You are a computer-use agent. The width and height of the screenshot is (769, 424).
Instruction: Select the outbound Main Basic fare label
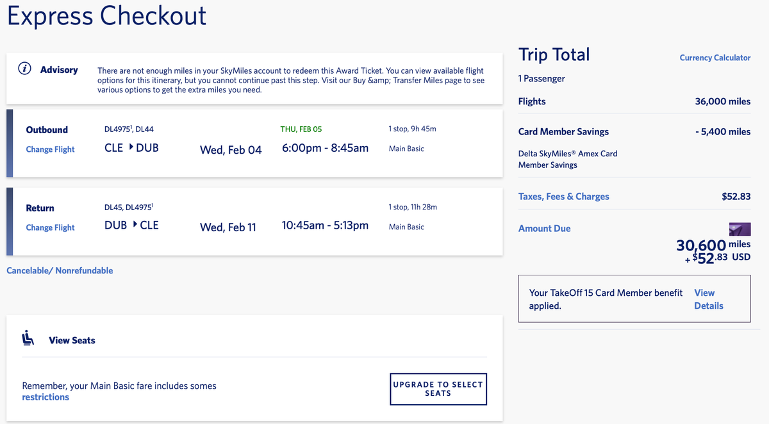(406, 149)
